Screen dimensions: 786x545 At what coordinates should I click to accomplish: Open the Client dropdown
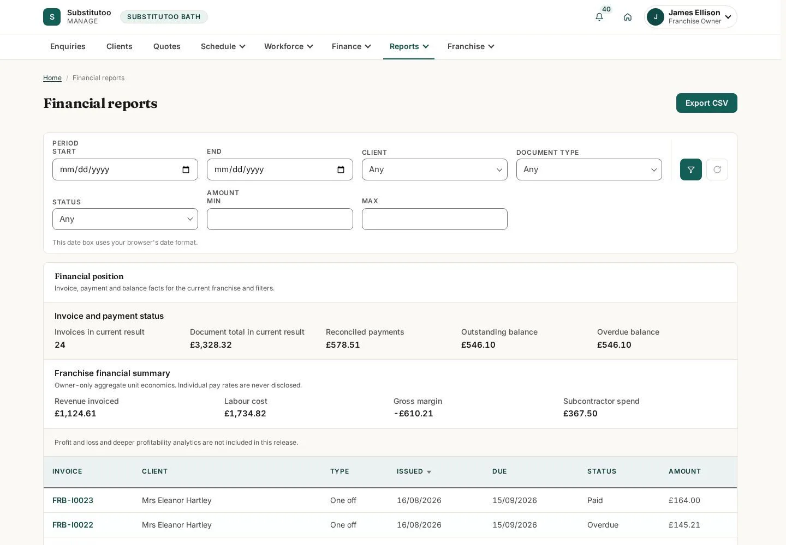(x=434, y=169)
